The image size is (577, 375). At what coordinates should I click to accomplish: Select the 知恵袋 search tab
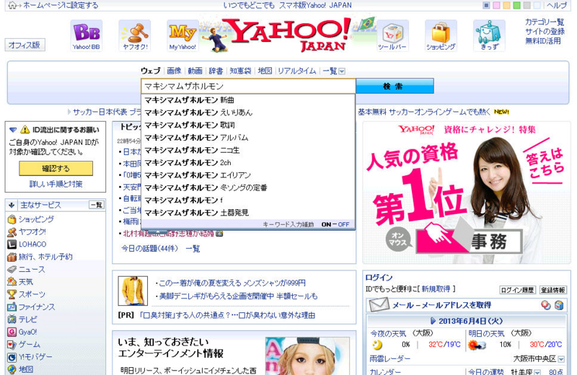click(x=240, y=71)
